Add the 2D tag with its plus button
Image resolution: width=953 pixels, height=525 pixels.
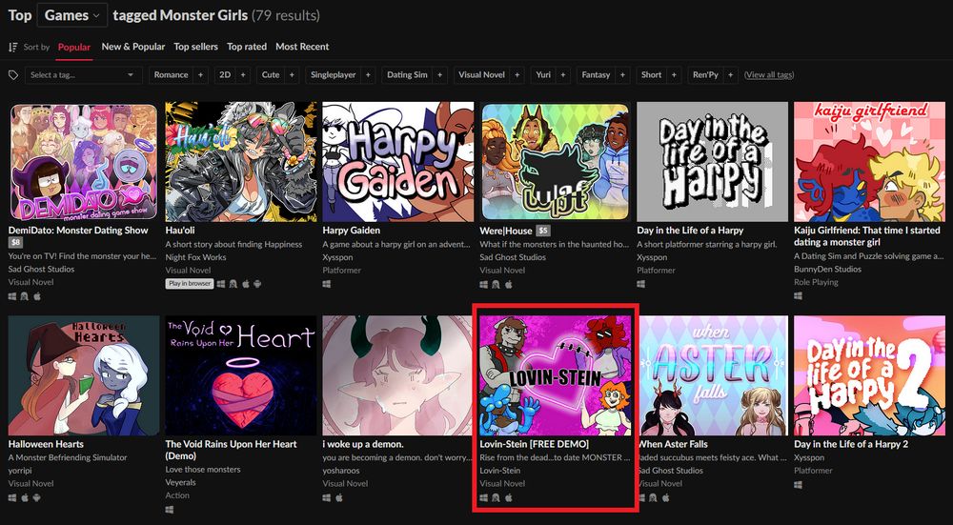pyautogui.click(x=243, y=74)
